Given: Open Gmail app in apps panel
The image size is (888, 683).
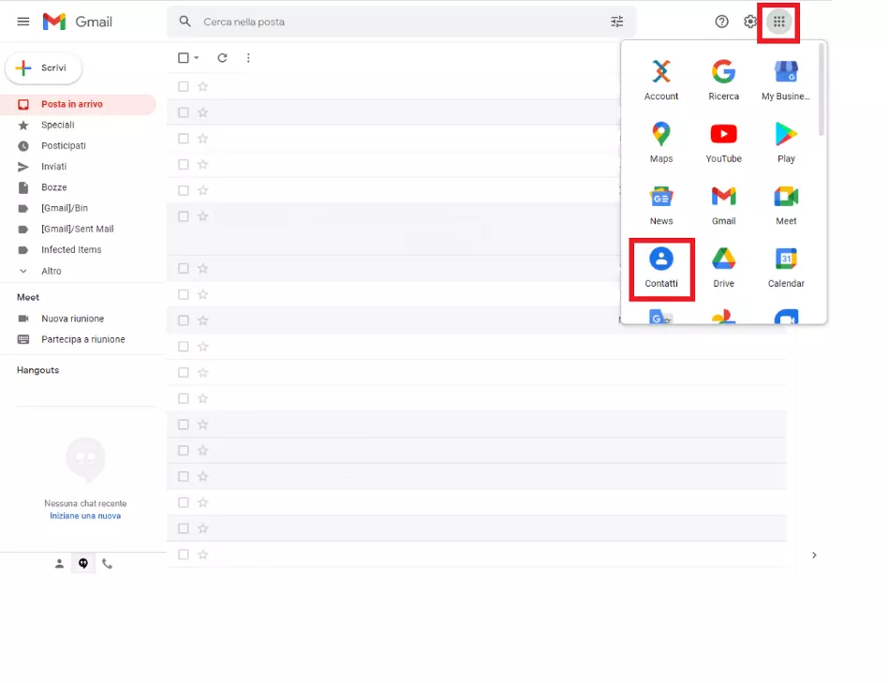Looking at the screenshot, I should tap(723, 204).
